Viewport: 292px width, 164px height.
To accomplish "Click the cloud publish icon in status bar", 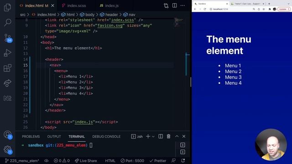I will [47, 161].
